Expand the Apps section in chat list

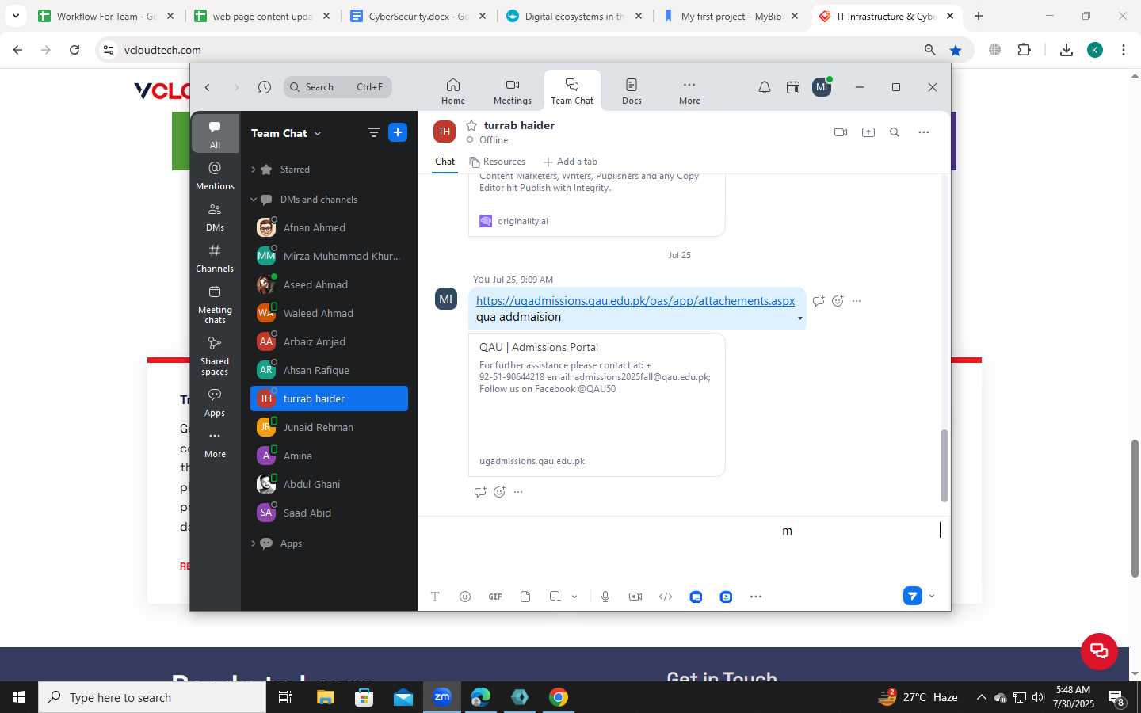coord(254,543)
